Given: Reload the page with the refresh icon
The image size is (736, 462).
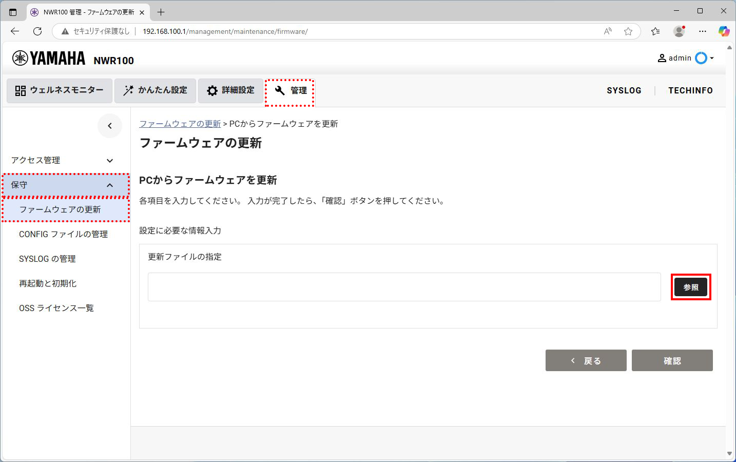Looking at the screenshot, I should coord(37,31).
